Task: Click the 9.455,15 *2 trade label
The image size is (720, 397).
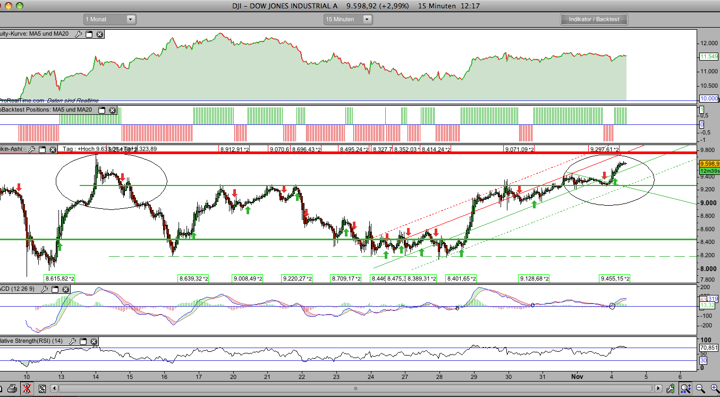Action: coord(615,278)
